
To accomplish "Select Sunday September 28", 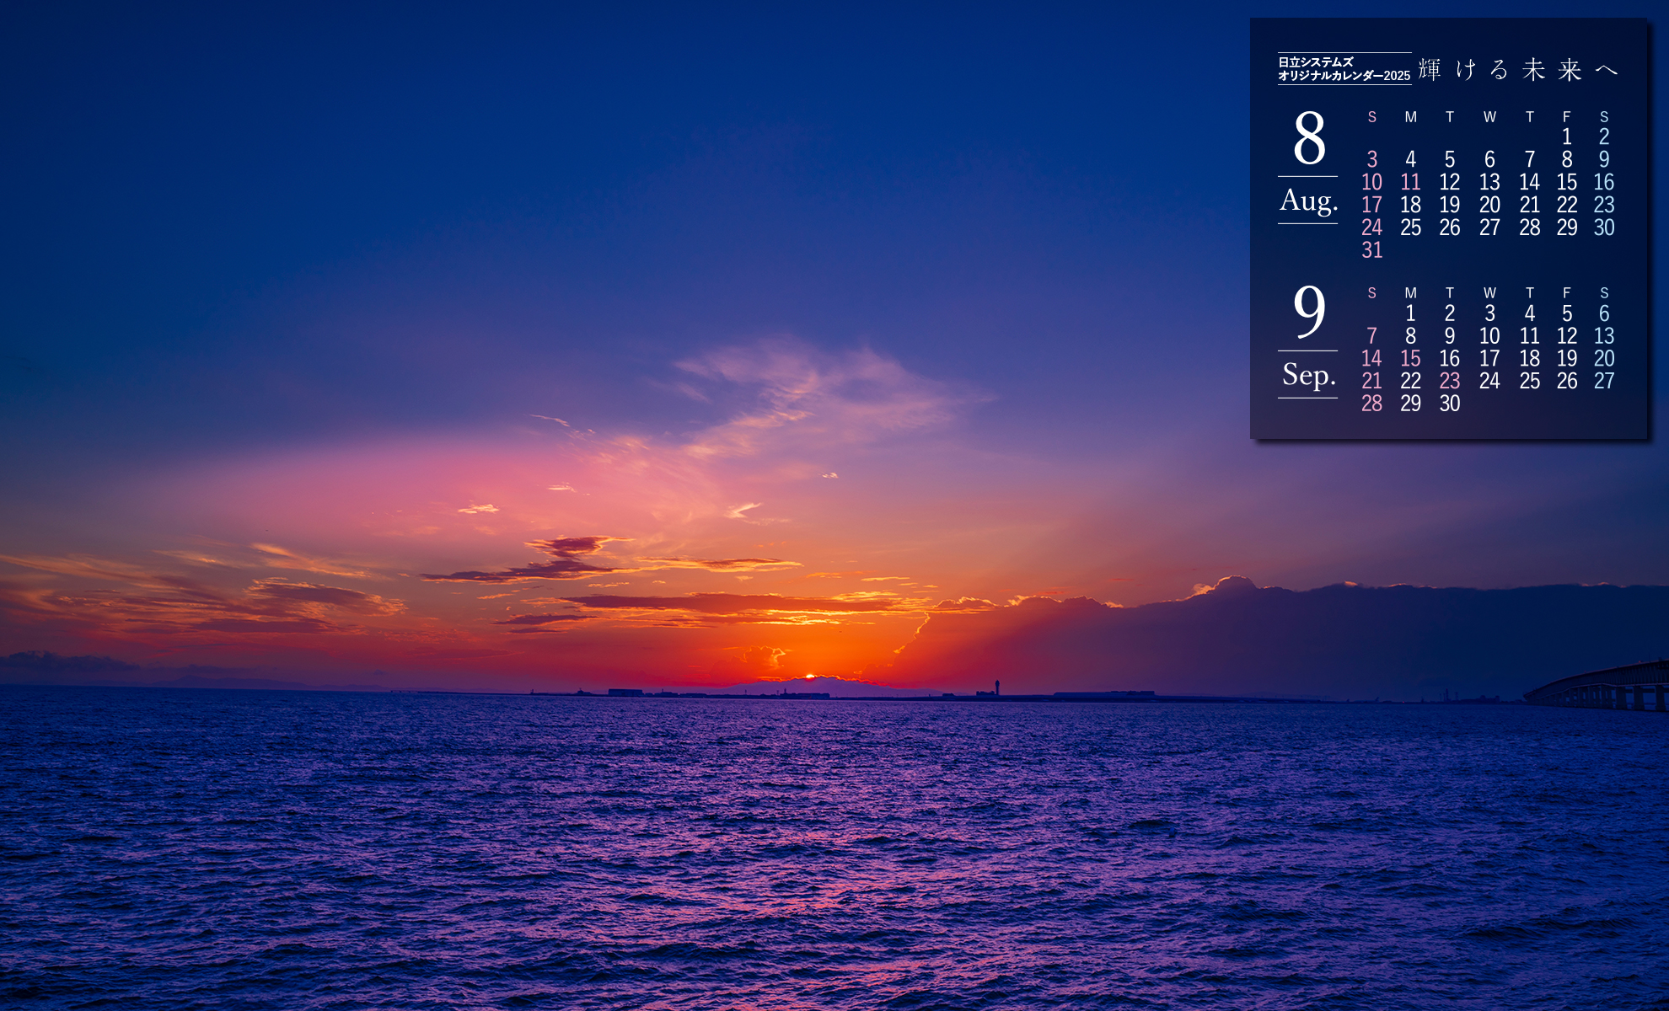I will coord(1371,404).
